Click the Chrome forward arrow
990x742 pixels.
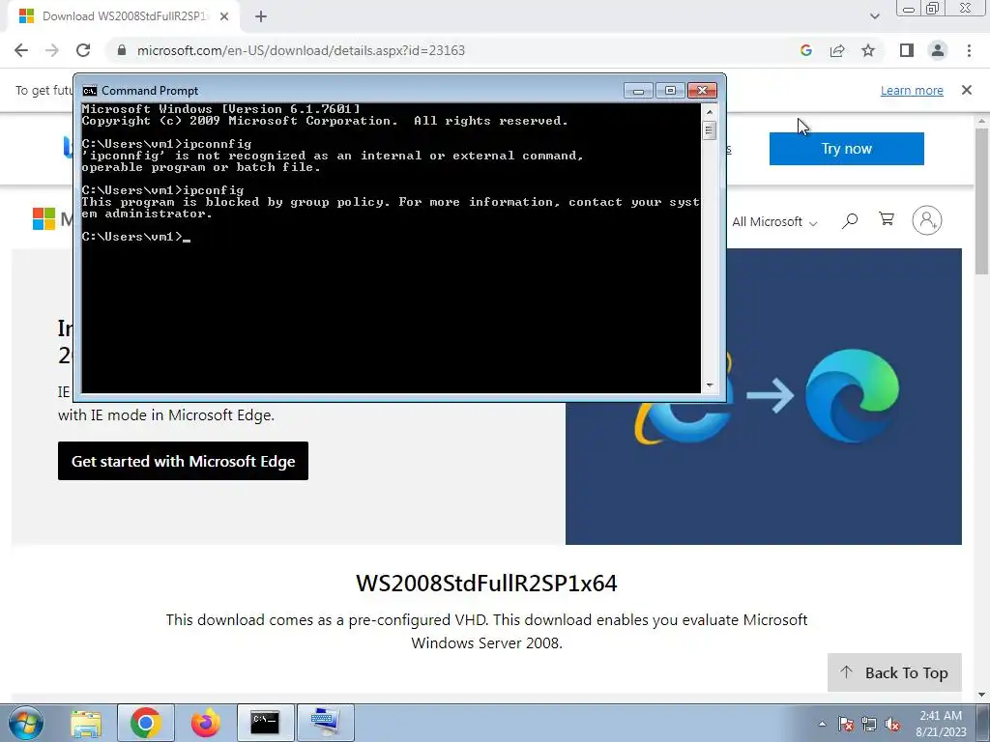tap(52, 50)
